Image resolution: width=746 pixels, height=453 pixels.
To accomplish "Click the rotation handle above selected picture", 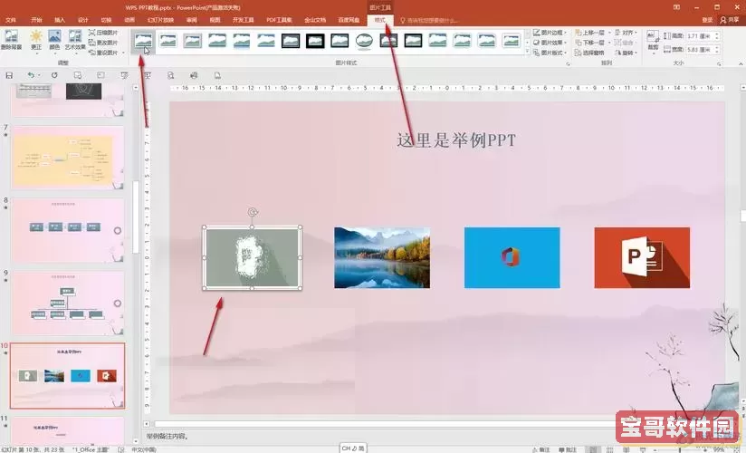I will (x=253, y=212).
